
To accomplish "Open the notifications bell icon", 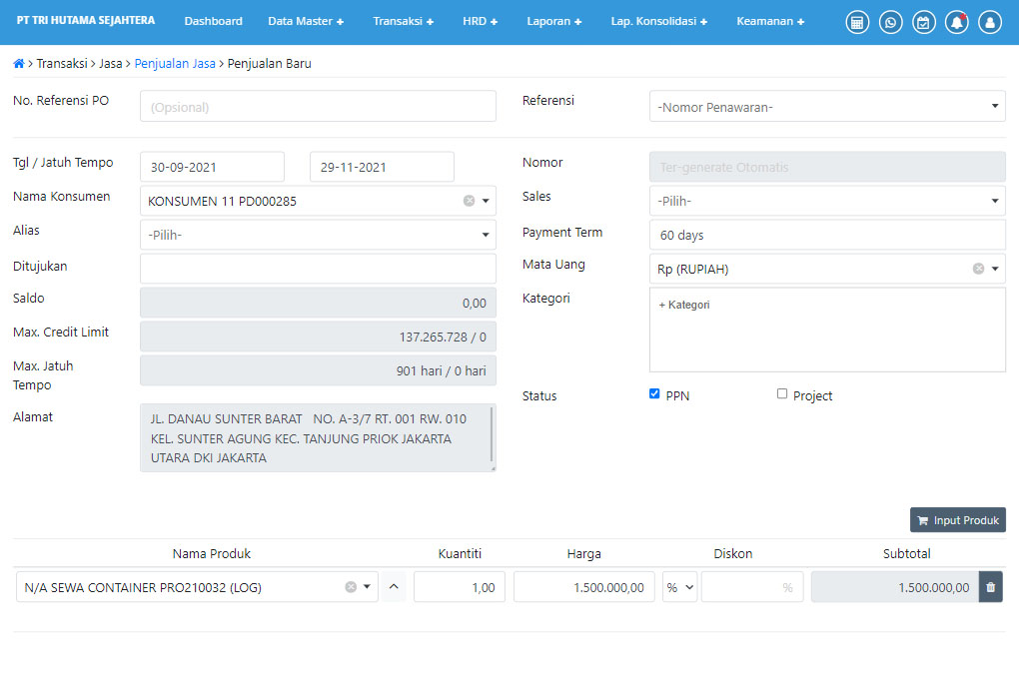I will (957, 22).
